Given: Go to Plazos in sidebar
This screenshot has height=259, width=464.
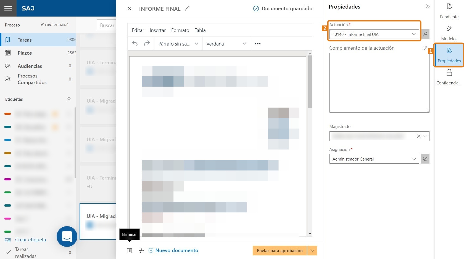Looking at the screenshot, I should [38, 53].
